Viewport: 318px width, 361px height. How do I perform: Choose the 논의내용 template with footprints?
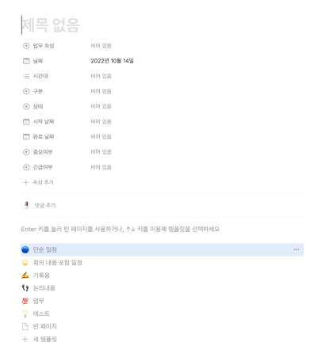(x=162, y=288)
